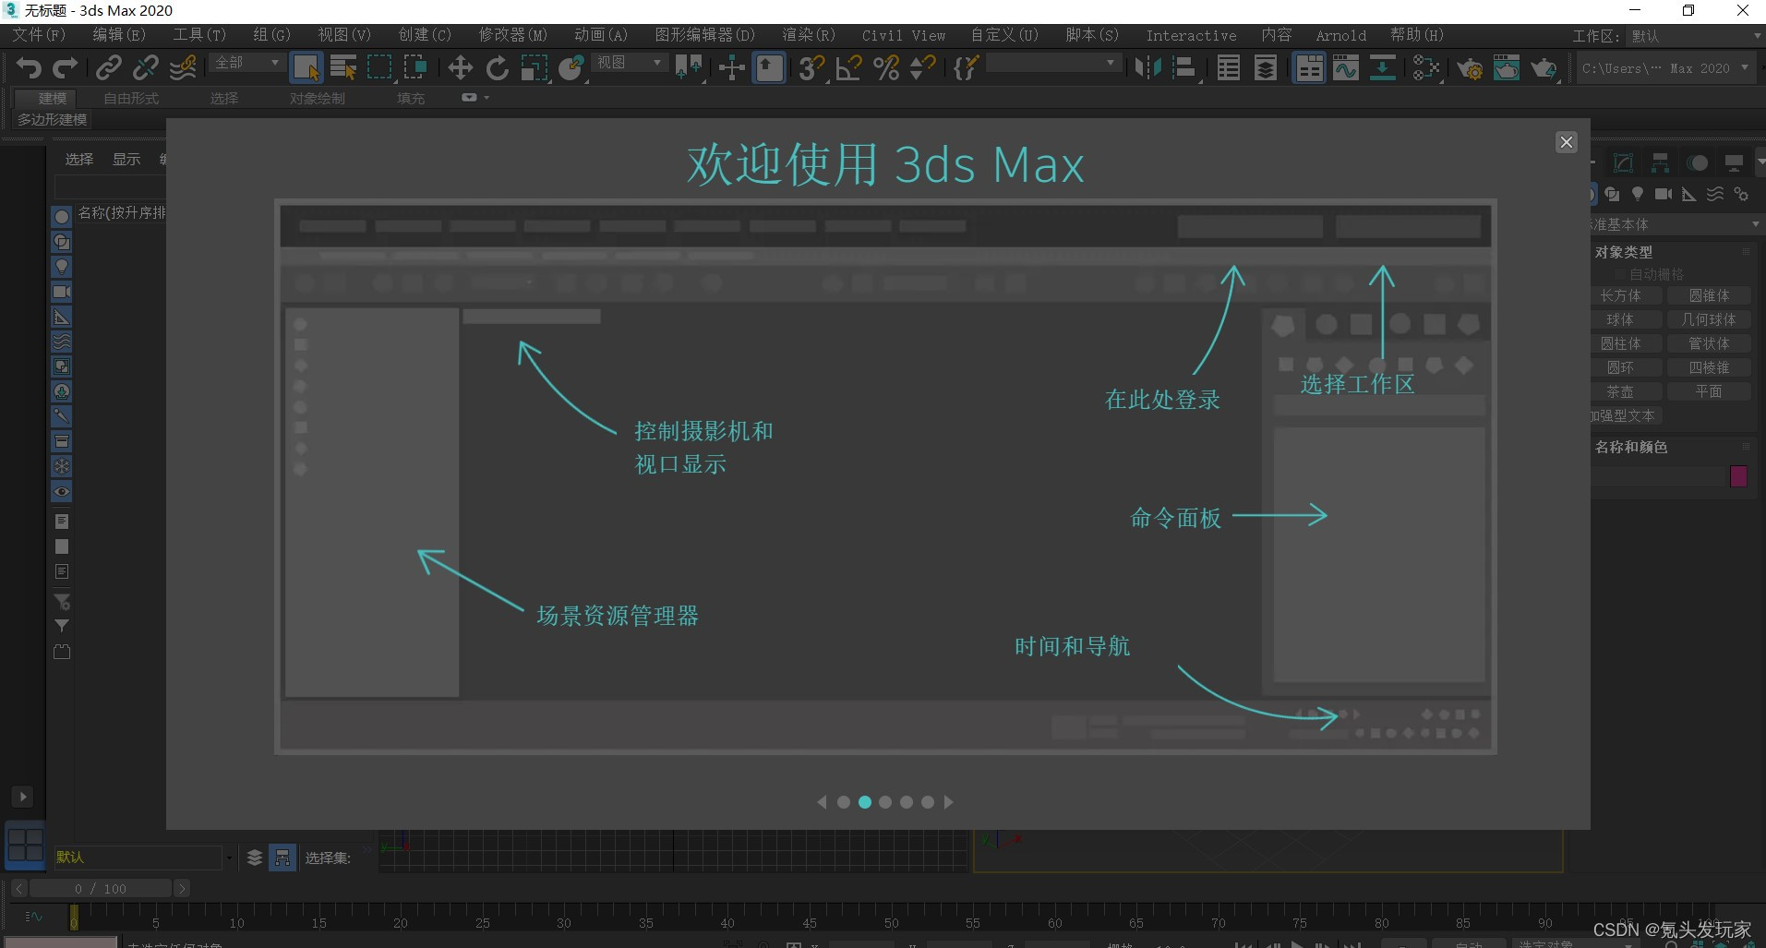Click the Use Pivot Point Center icon
This screenshot has width=1766, height=948.
[x=688, y=67]
